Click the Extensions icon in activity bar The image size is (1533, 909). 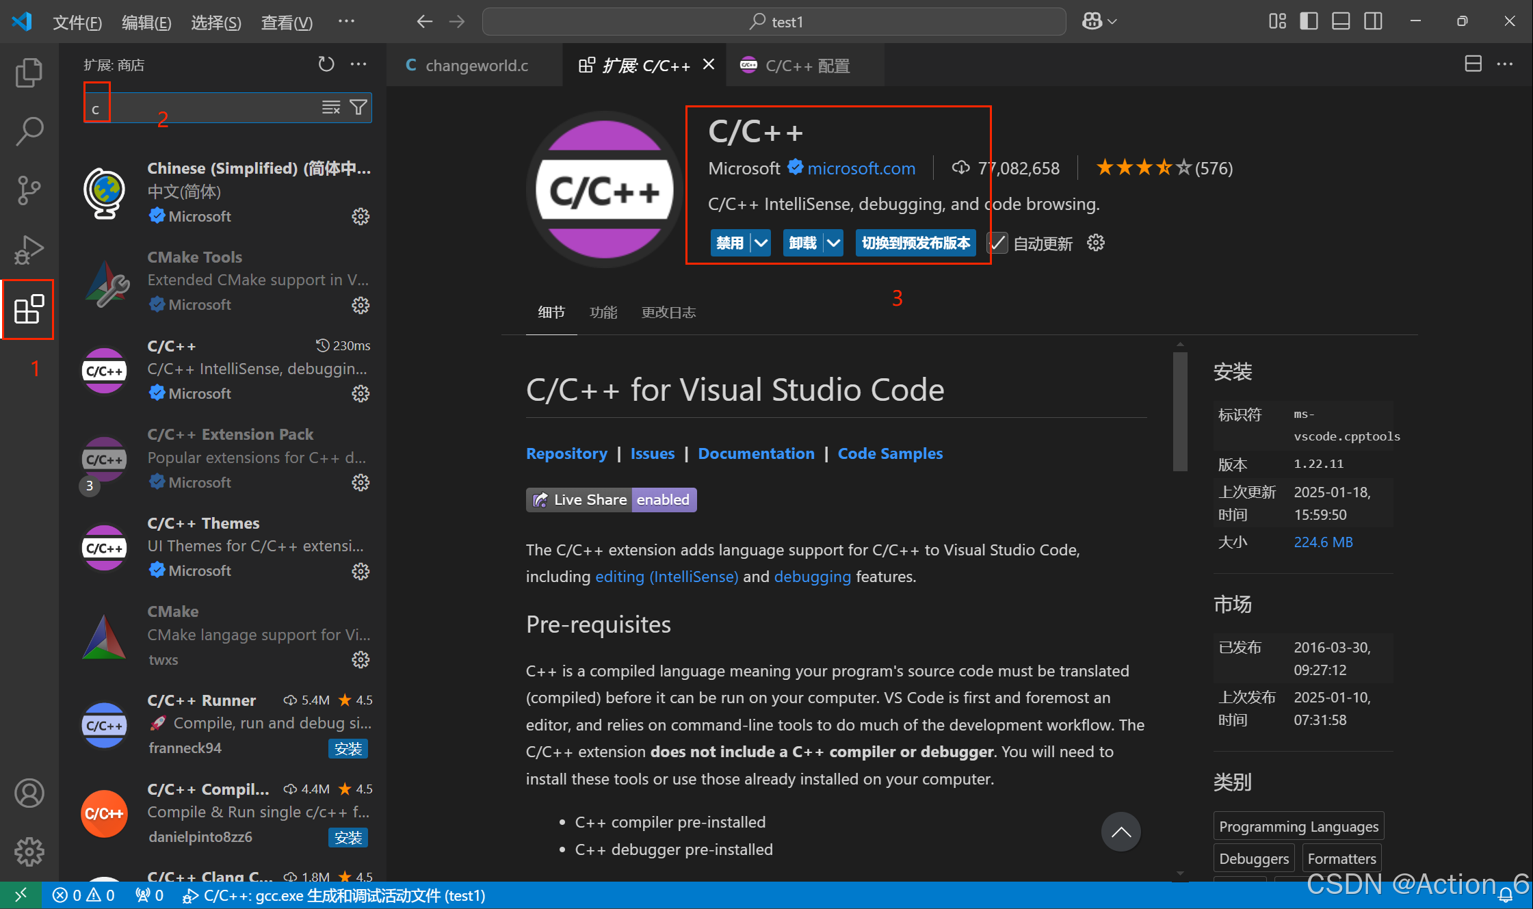tap(29, 310)
